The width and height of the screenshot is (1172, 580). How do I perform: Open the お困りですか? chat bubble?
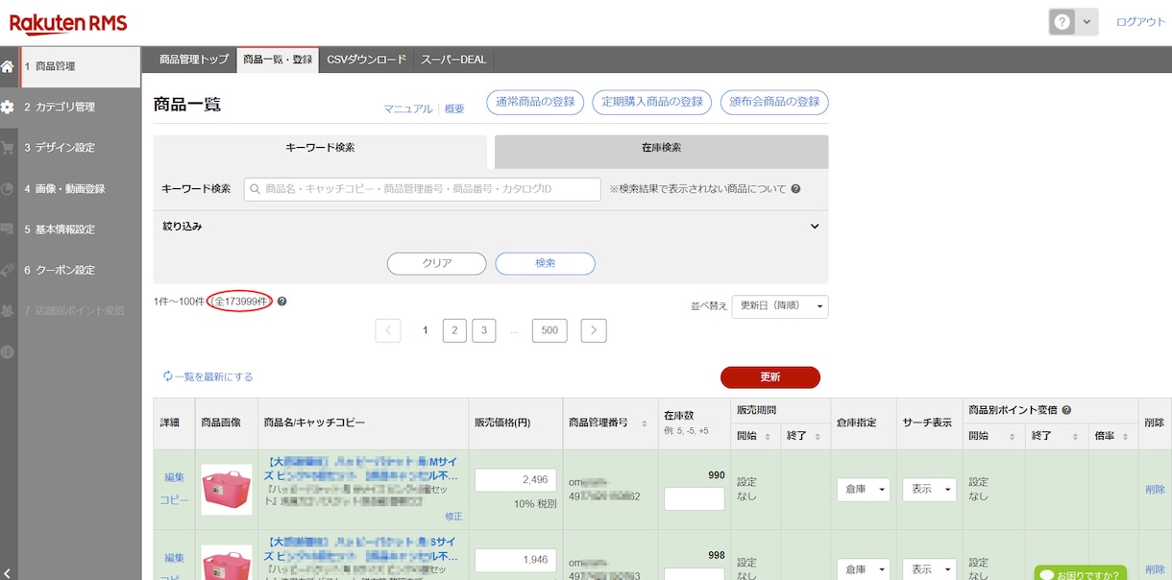click(x=1080, y=573)
